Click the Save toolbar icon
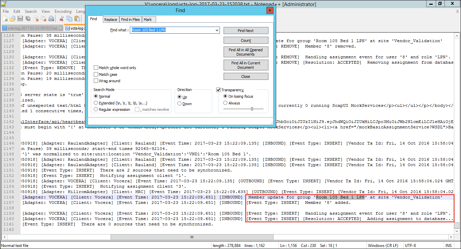The image size is (461, 249). coord(20,19)
